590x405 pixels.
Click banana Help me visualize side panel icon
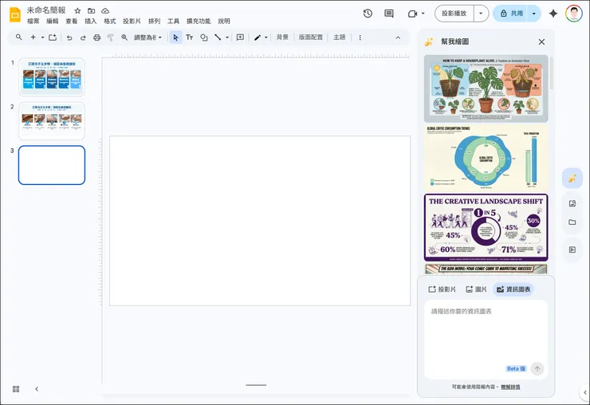pyautogui.click(x=572, y=178)
